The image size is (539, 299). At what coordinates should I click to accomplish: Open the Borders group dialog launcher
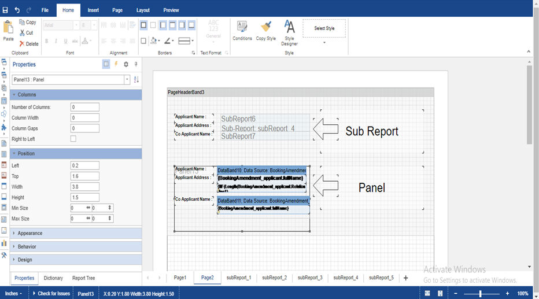[193, 53]
